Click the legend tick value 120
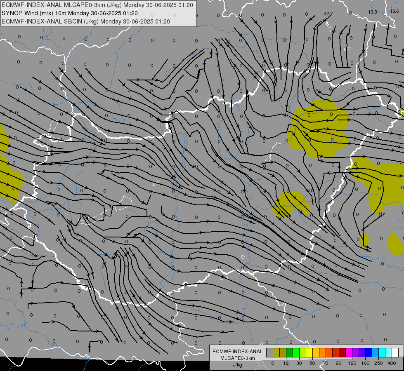Screen dimensions: 404x371 point(352,363)
